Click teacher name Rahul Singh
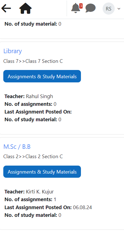This screenshot has height=232, width=124. [x=40, y=96]
